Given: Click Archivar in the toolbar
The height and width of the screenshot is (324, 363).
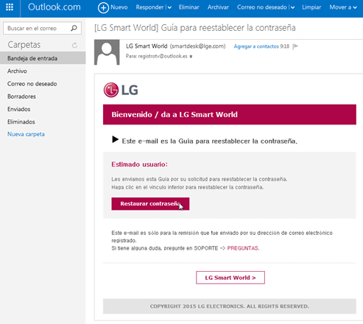Looking at the screenshot, I should coord(218,7).
